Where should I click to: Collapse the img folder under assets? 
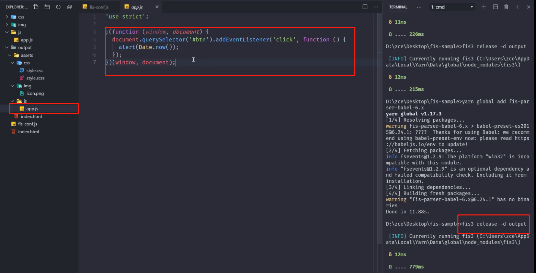point(12,86)
